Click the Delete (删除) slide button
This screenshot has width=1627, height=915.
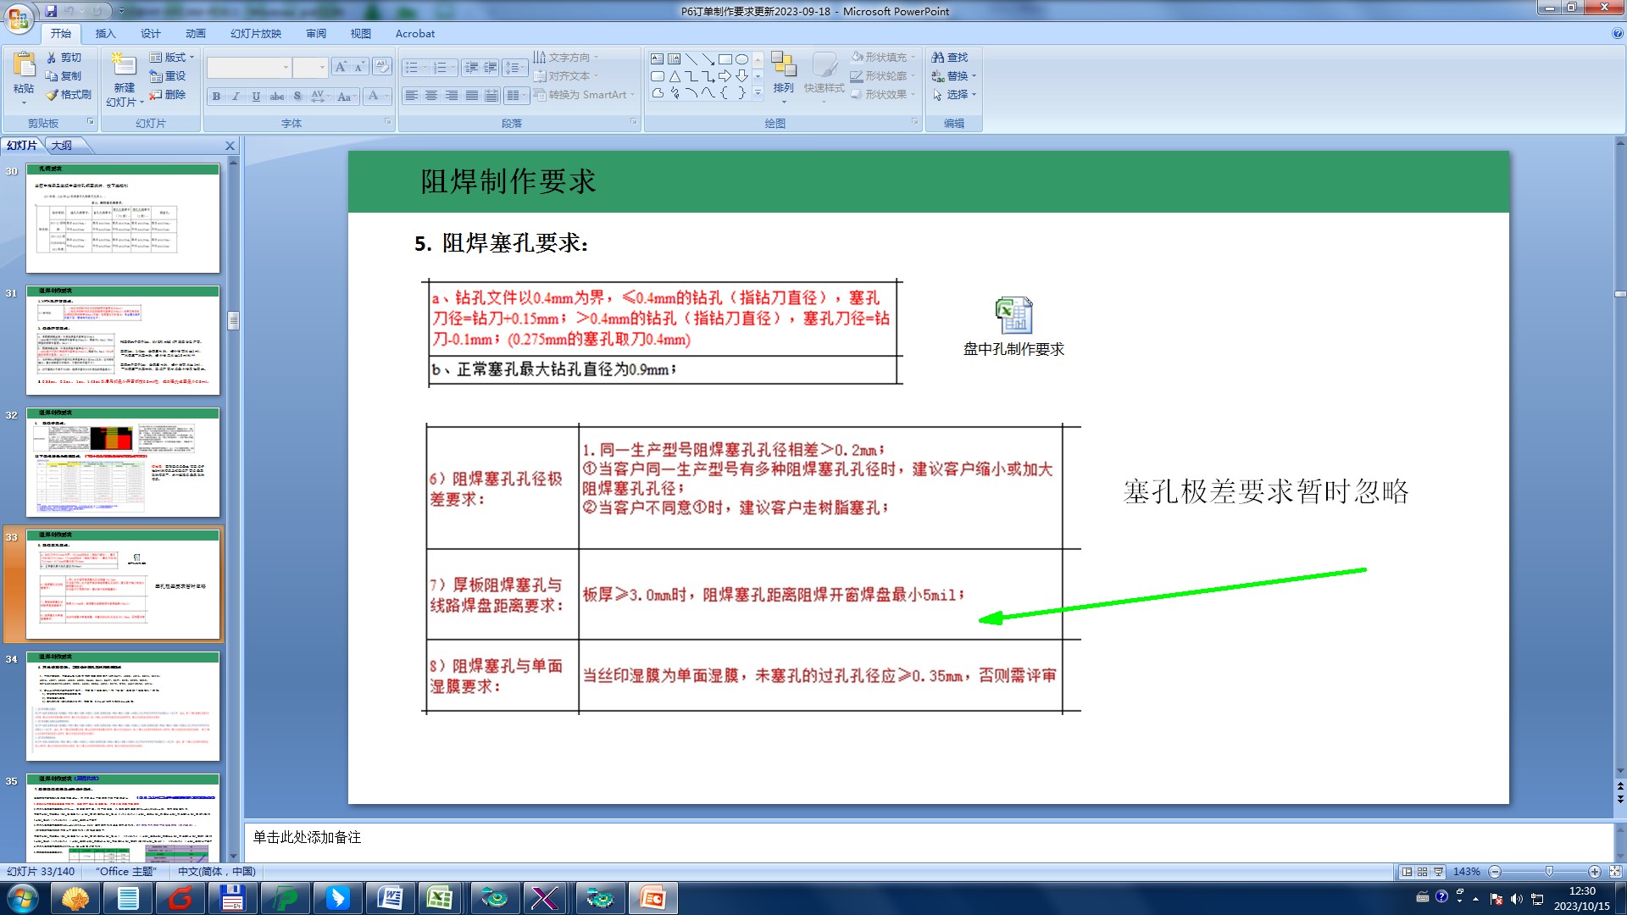(x=168, y=95)
